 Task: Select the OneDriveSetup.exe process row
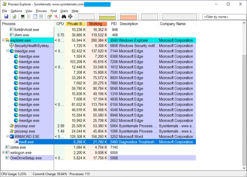[x=26, y=158]
